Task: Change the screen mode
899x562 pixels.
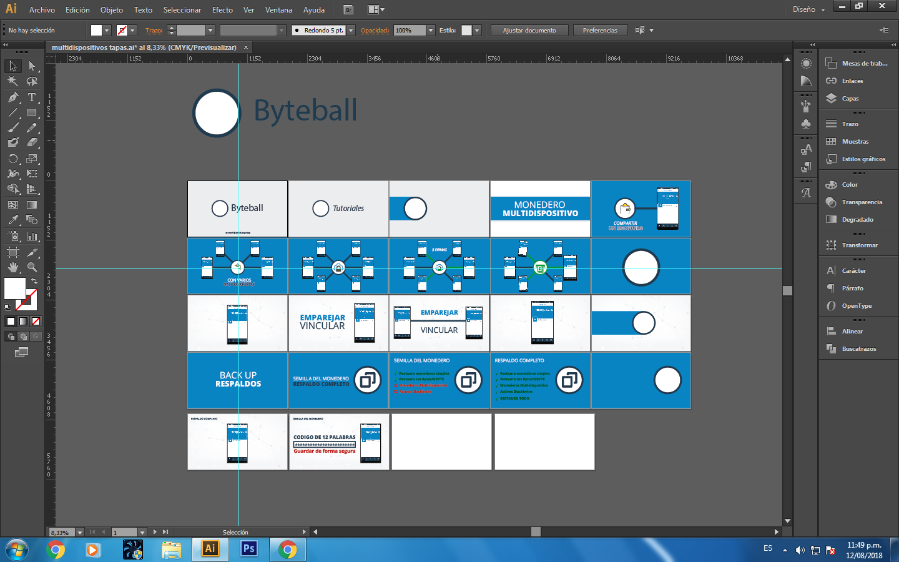Action: 21,353
